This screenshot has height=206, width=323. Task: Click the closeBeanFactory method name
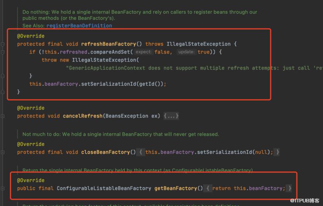(106, 152)
